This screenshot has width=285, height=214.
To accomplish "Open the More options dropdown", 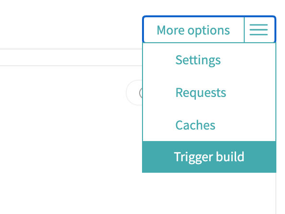I will pyautogui.click(x=209, y=30).
